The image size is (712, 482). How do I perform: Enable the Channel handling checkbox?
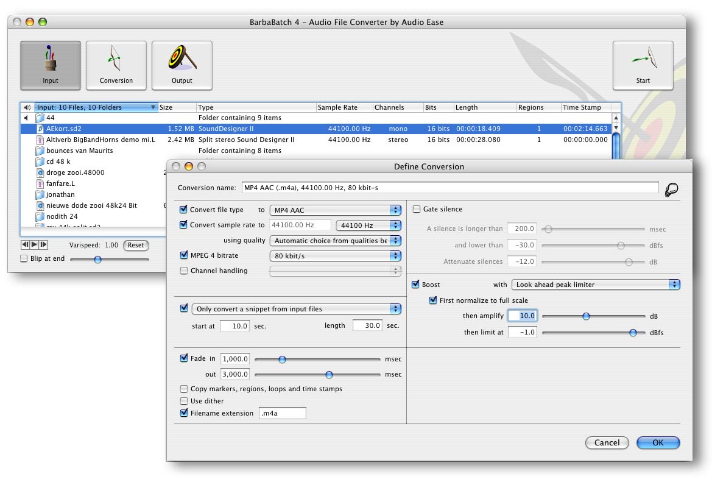point(184,271)
